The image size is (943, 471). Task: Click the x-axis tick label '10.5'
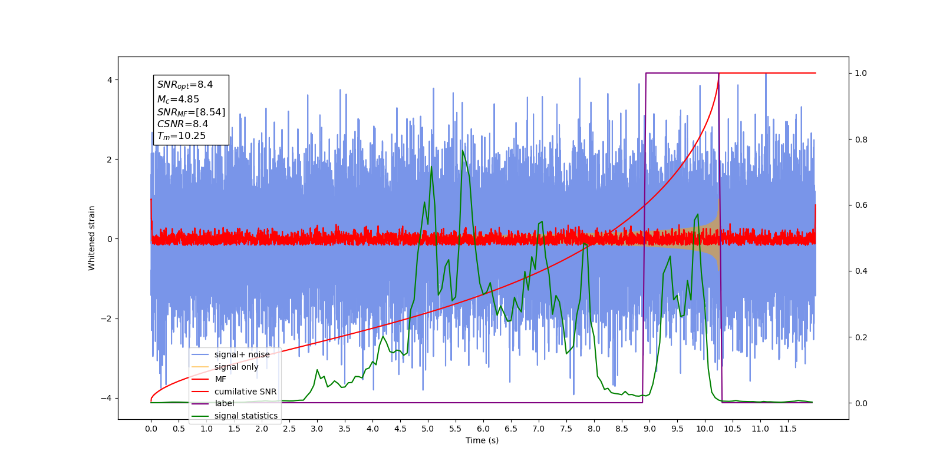pos(733,429)
